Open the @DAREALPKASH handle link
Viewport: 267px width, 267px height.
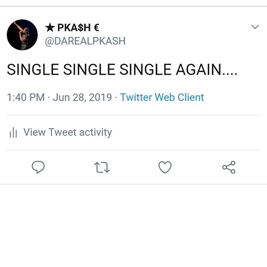pyautogui.click(x=85, y=41)
